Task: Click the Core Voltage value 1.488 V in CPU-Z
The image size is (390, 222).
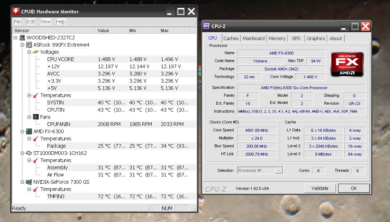Action: [310, 77]
